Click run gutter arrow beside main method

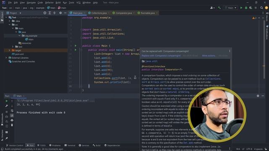(76, 50)
